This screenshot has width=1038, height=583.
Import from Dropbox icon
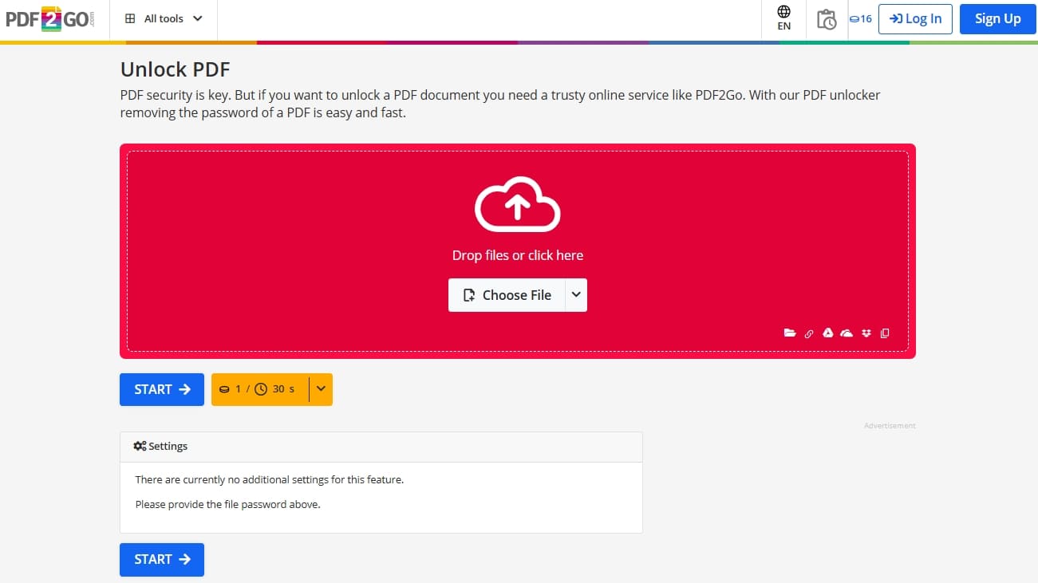pos(866,333)
